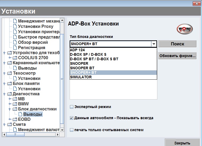Choose D-BOX SP / D-BOX S option
The width and height of the screenshot is (202, 146).
(113, 54)
